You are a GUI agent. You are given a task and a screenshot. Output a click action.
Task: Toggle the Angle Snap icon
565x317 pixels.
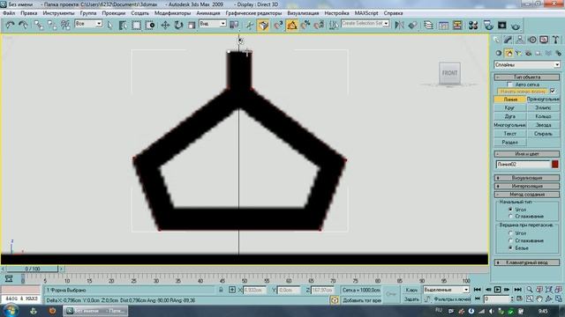tap(292, 25)
